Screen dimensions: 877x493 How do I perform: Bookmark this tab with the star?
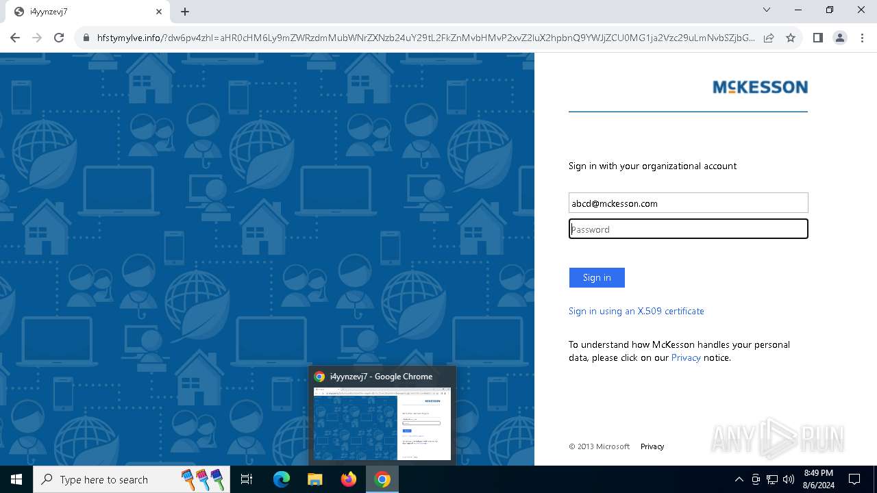pyautogui.click(x=791, y=38)
